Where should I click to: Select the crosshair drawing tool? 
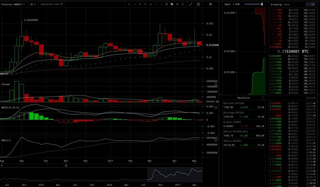click(129, 4)
